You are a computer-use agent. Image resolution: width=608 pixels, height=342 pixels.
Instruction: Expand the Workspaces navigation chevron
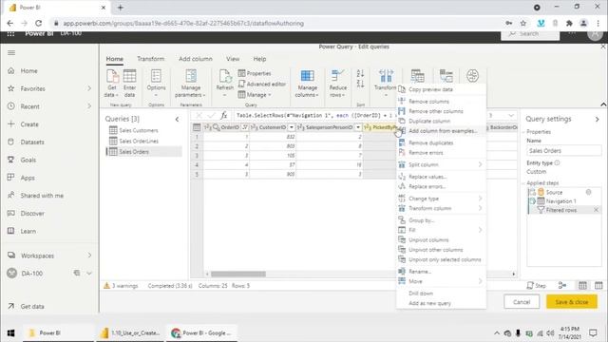coord(89,256)
